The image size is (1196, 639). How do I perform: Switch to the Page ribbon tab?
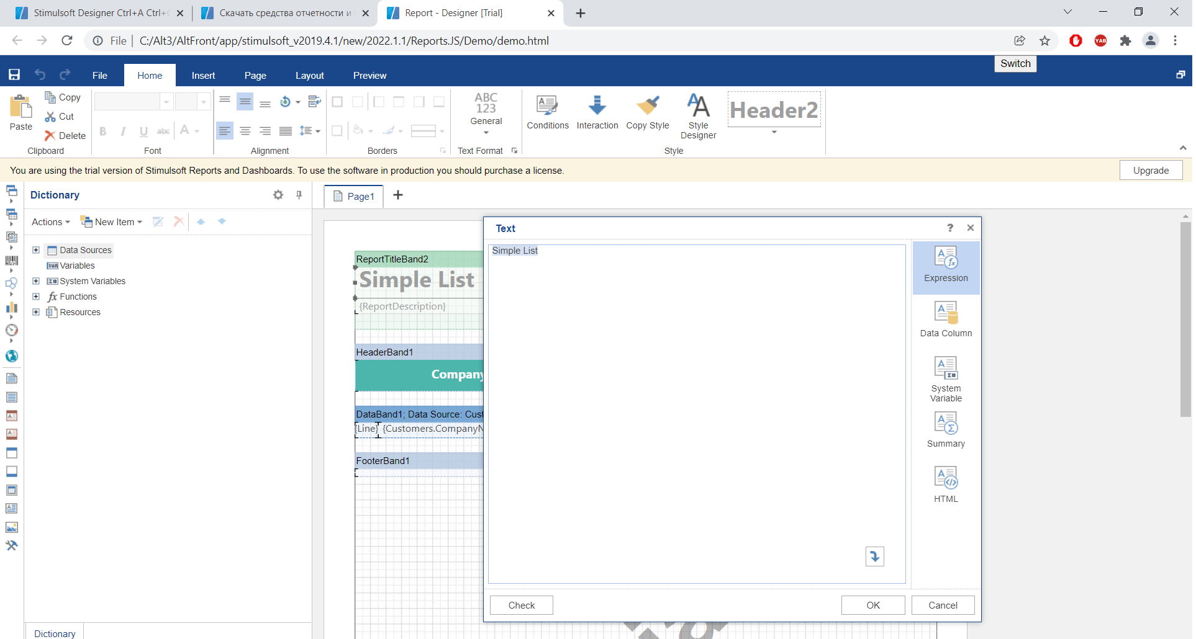[255, 75]
